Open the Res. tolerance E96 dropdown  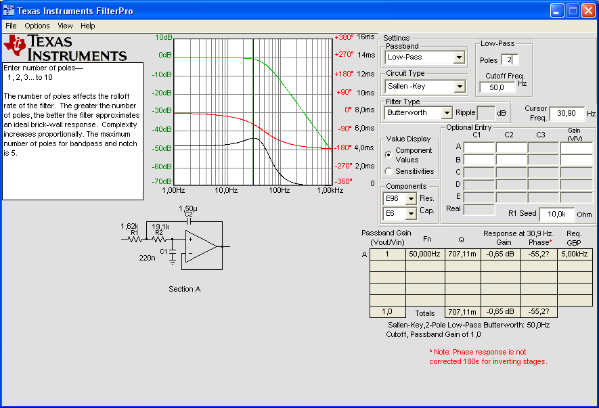point(411,199)
